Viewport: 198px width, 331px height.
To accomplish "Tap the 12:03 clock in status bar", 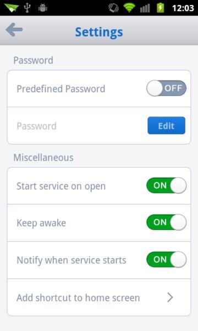I will click(183, 8).
